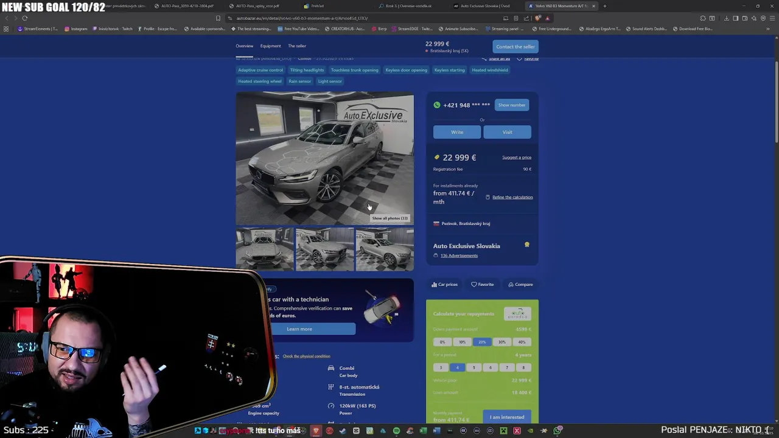Switch to the Equipment tab
This screenshot has height=438, width=779.
click(x=270, y=46)
